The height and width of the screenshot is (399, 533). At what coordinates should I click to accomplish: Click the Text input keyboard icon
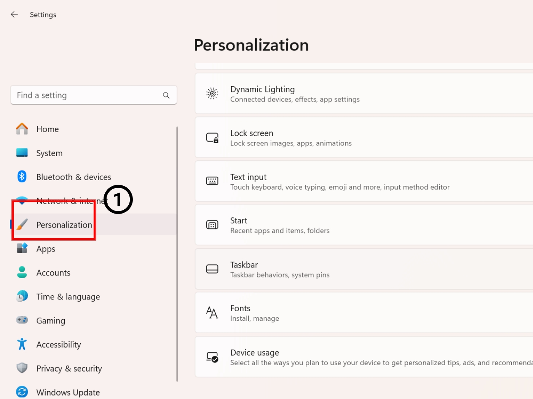point(212,181)
